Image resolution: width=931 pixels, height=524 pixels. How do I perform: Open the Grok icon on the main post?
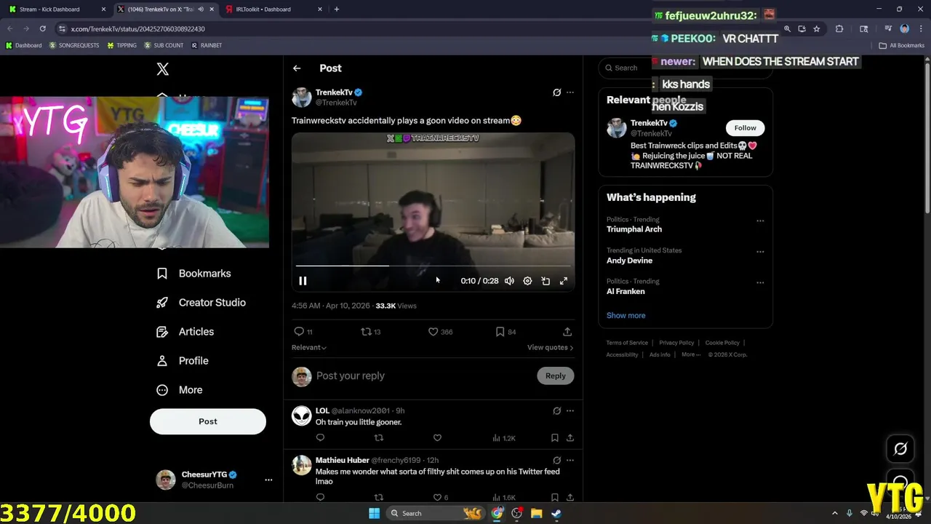[x=556, y=92]
